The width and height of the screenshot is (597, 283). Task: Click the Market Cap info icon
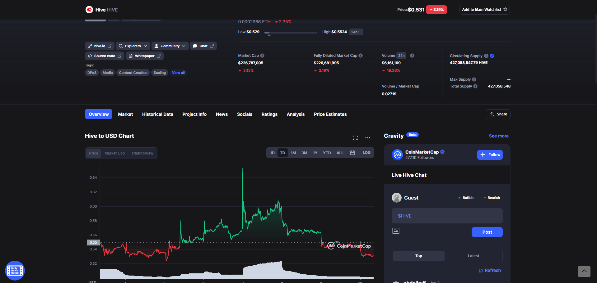click(262, 56)
